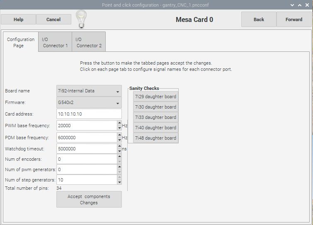
Task: Open the Board name dropdown
Action: 89,91
